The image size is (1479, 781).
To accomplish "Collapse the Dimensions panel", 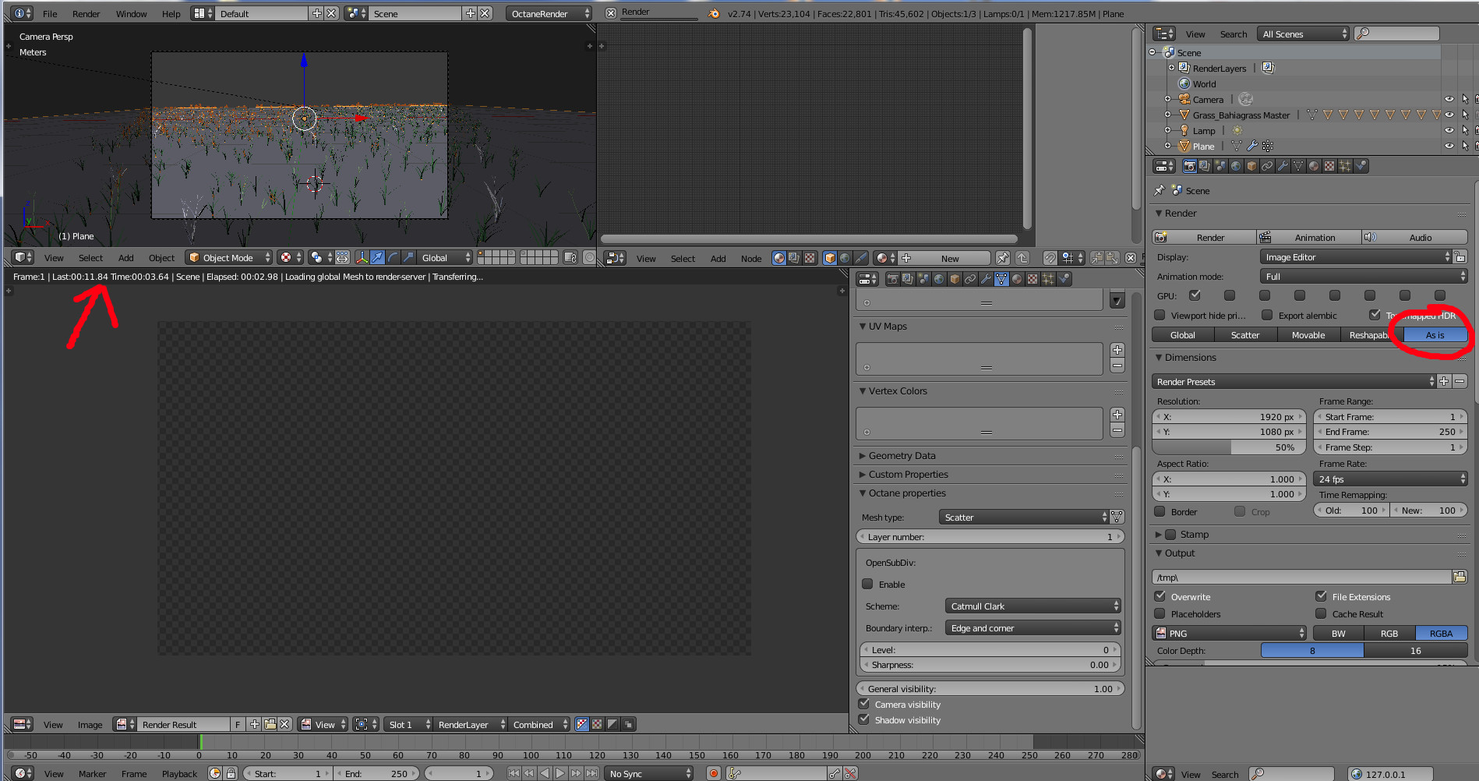I will click(1190, 358).
